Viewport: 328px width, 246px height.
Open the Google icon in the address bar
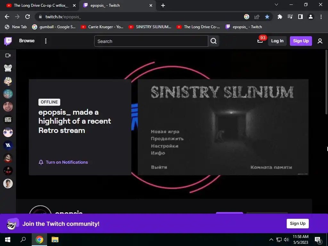click(247, 17)
